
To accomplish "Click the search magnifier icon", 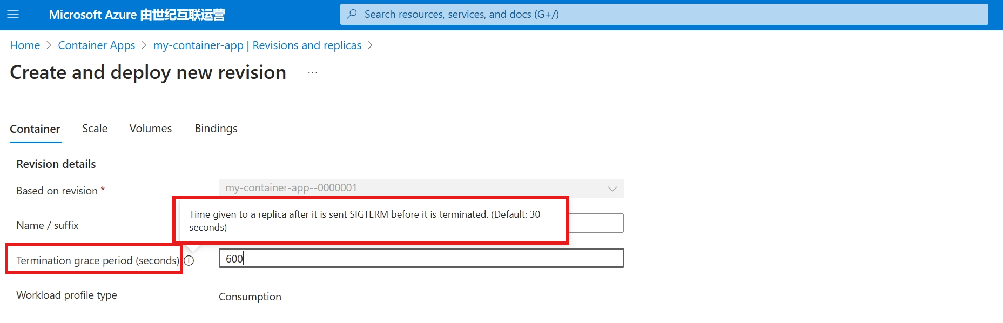I will pos(352,15).
